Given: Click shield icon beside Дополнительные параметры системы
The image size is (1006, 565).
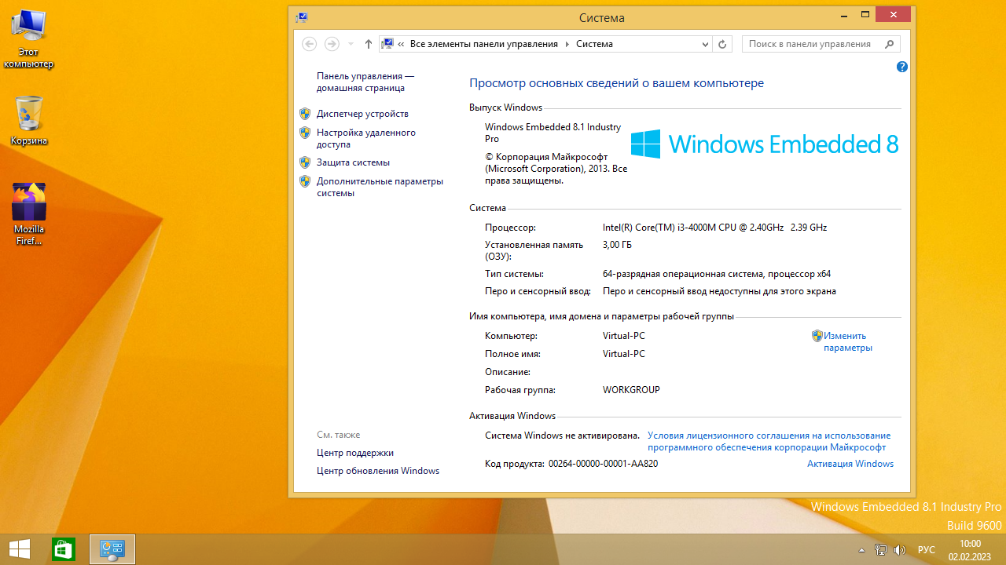Looking at the screenshot, I should (x=306, y=181).
